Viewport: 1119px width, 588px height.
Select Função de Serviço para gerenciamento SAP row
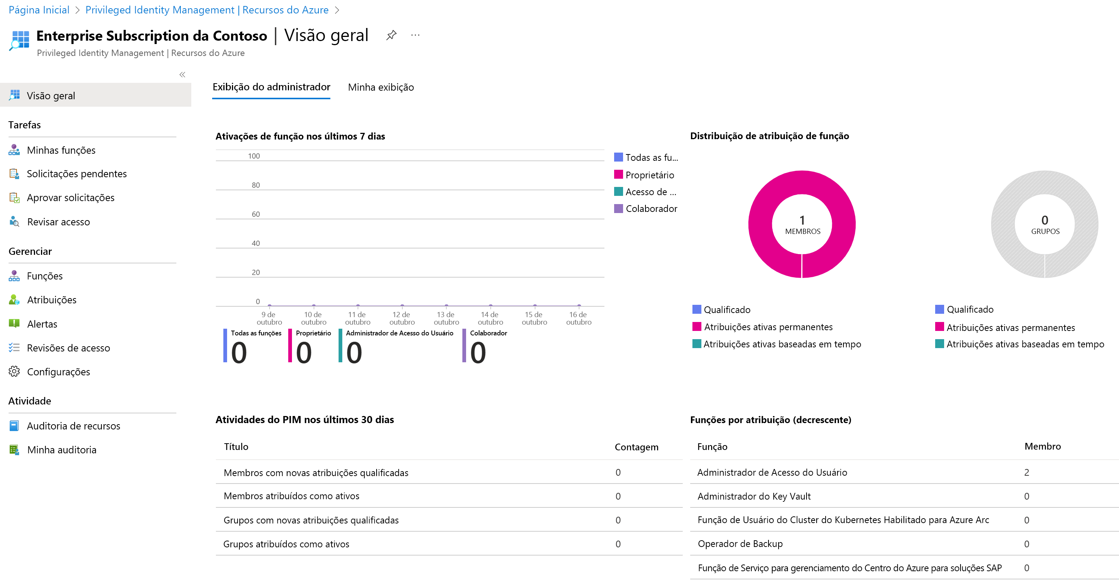point(904,568)
